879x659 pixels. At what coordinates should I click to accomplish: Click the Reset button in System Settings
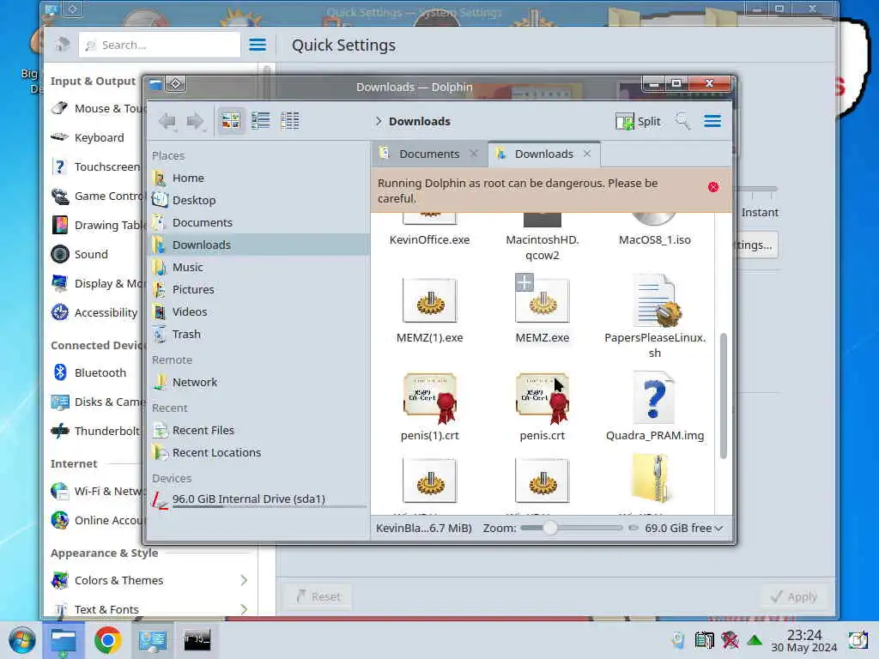318,597
